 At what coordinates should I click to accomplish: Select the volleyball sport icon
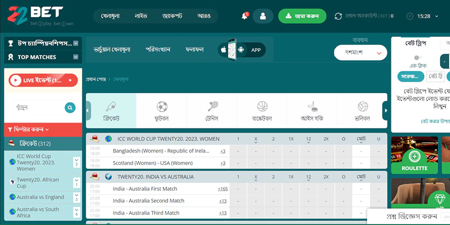point(363,107)
